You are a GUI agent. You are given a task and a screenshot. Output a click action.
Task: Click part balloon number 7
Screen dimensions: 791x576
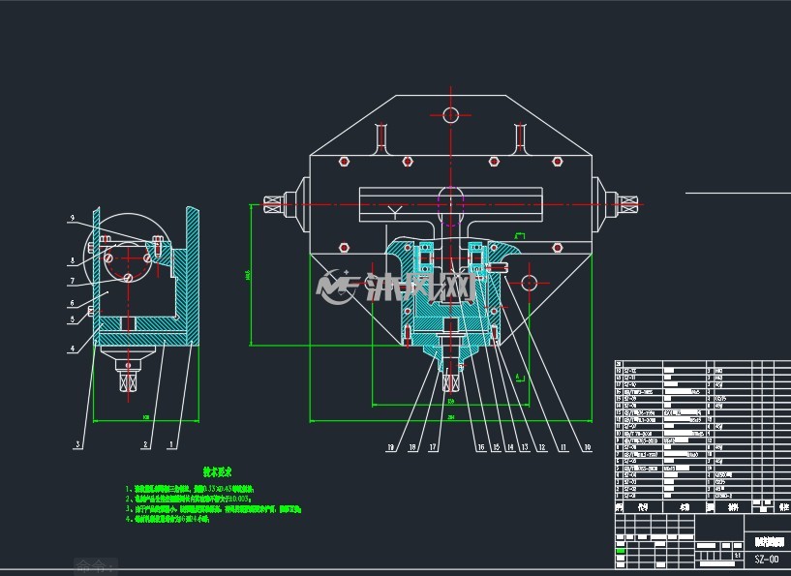click(x=73, y=281)
